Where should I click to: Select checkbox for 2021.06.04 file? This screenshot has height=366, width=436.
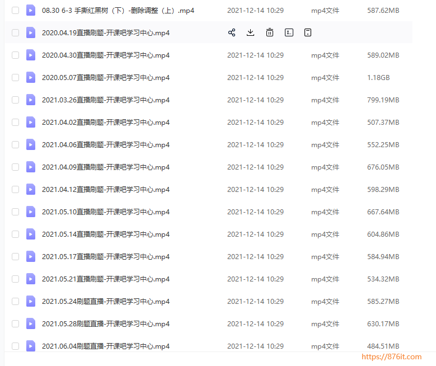tap(15, 346)
